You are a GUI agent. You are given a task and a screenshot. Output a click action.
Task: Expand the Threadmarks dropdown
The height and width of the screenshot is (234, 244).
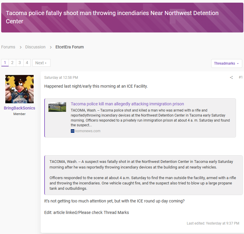pos(227,63)
